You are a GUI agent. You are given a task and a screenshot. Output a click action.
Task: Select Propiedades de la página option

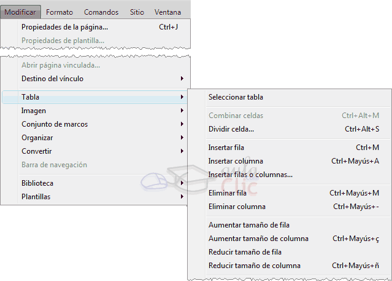pyautogui.click(x=64, y=27)
